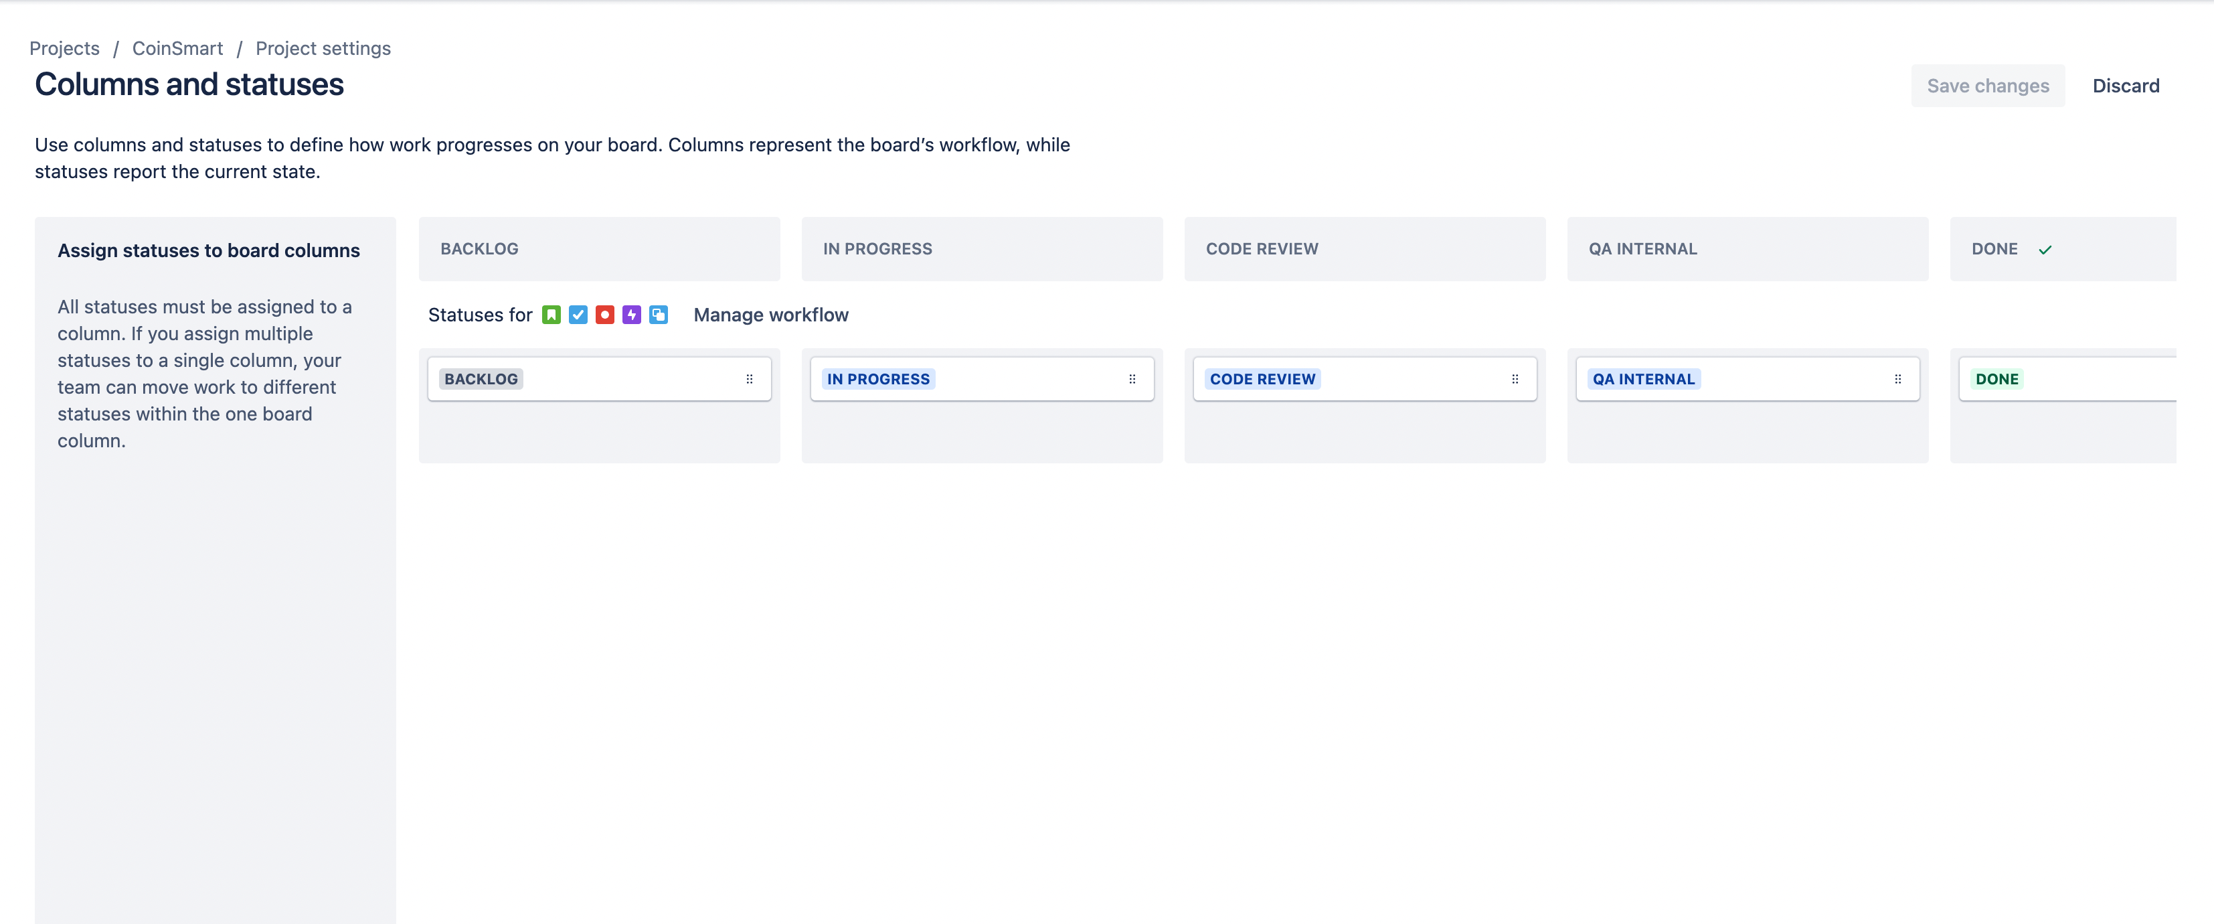Click the drag handle on CODE REVIEW status card
Image resolution: width=2214 pixels, height=924 pixels.
pos(1515,378)
